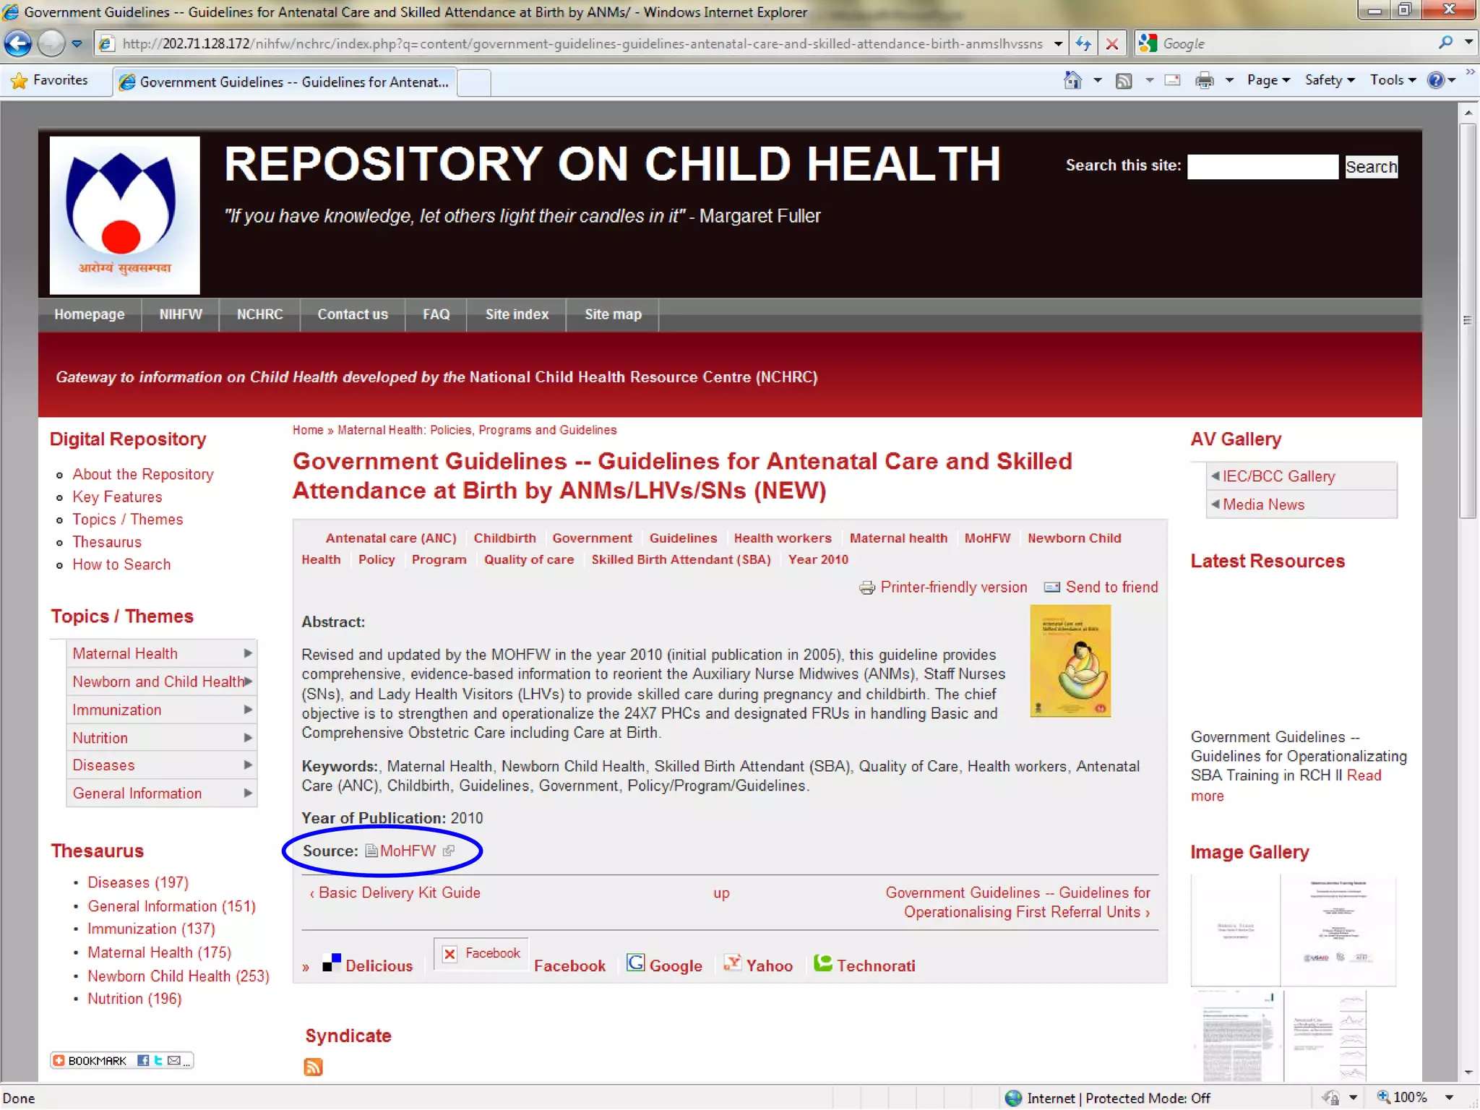Expand the Maternal Health topic arrow

(x=248, y=653)
